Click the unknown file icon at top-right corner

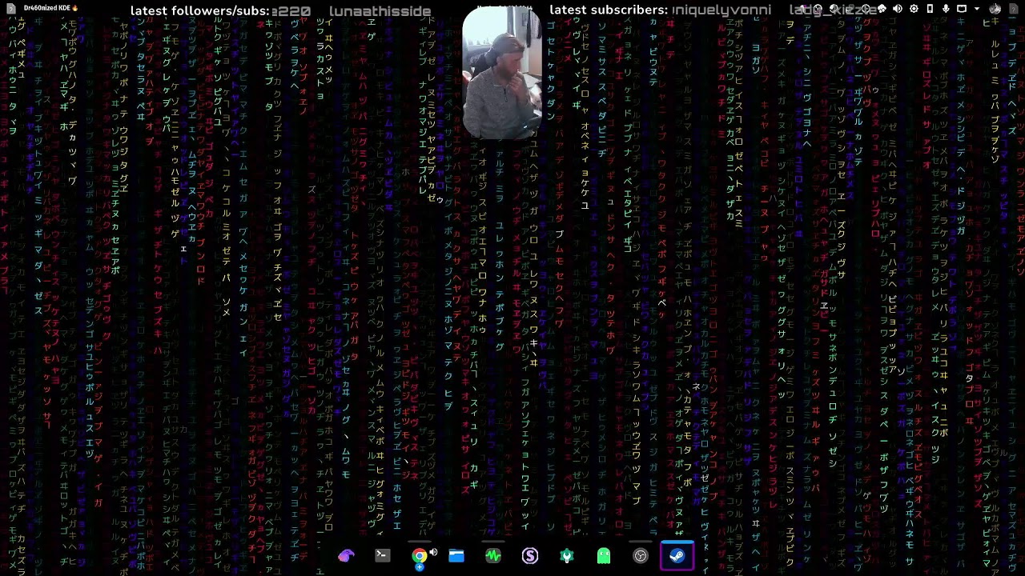pyautogui.click(x=1014, y=9)
